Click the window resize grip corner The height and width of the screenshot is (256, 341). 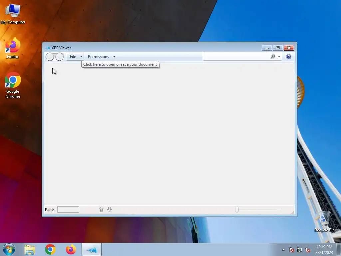click(293, 212)
